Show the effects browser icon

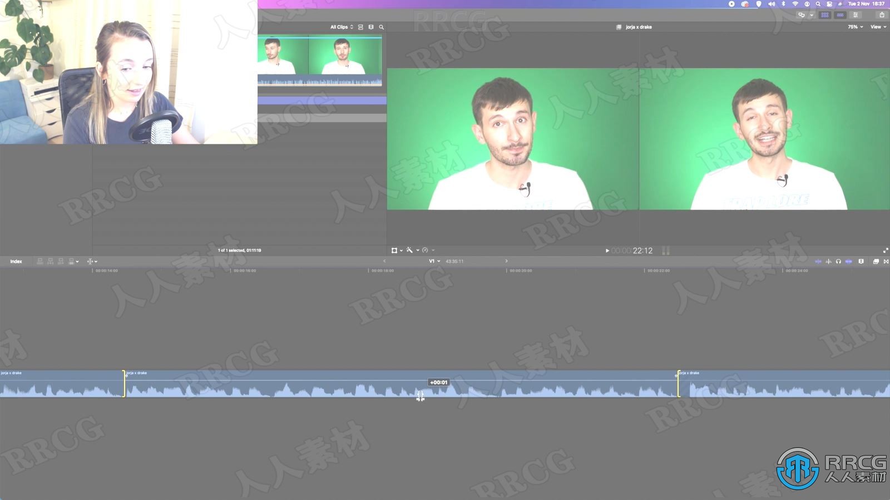876,261
